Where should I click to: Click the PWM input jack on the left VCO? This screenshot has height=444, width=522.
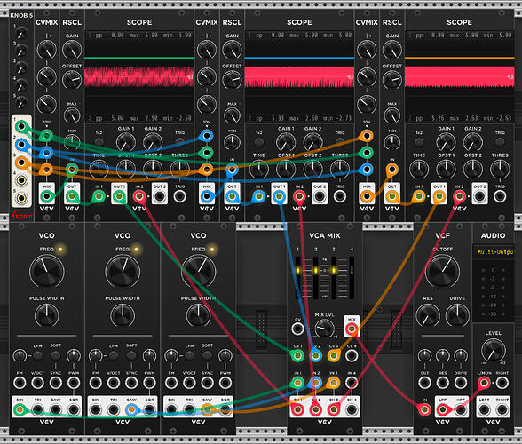coord(74,383)
